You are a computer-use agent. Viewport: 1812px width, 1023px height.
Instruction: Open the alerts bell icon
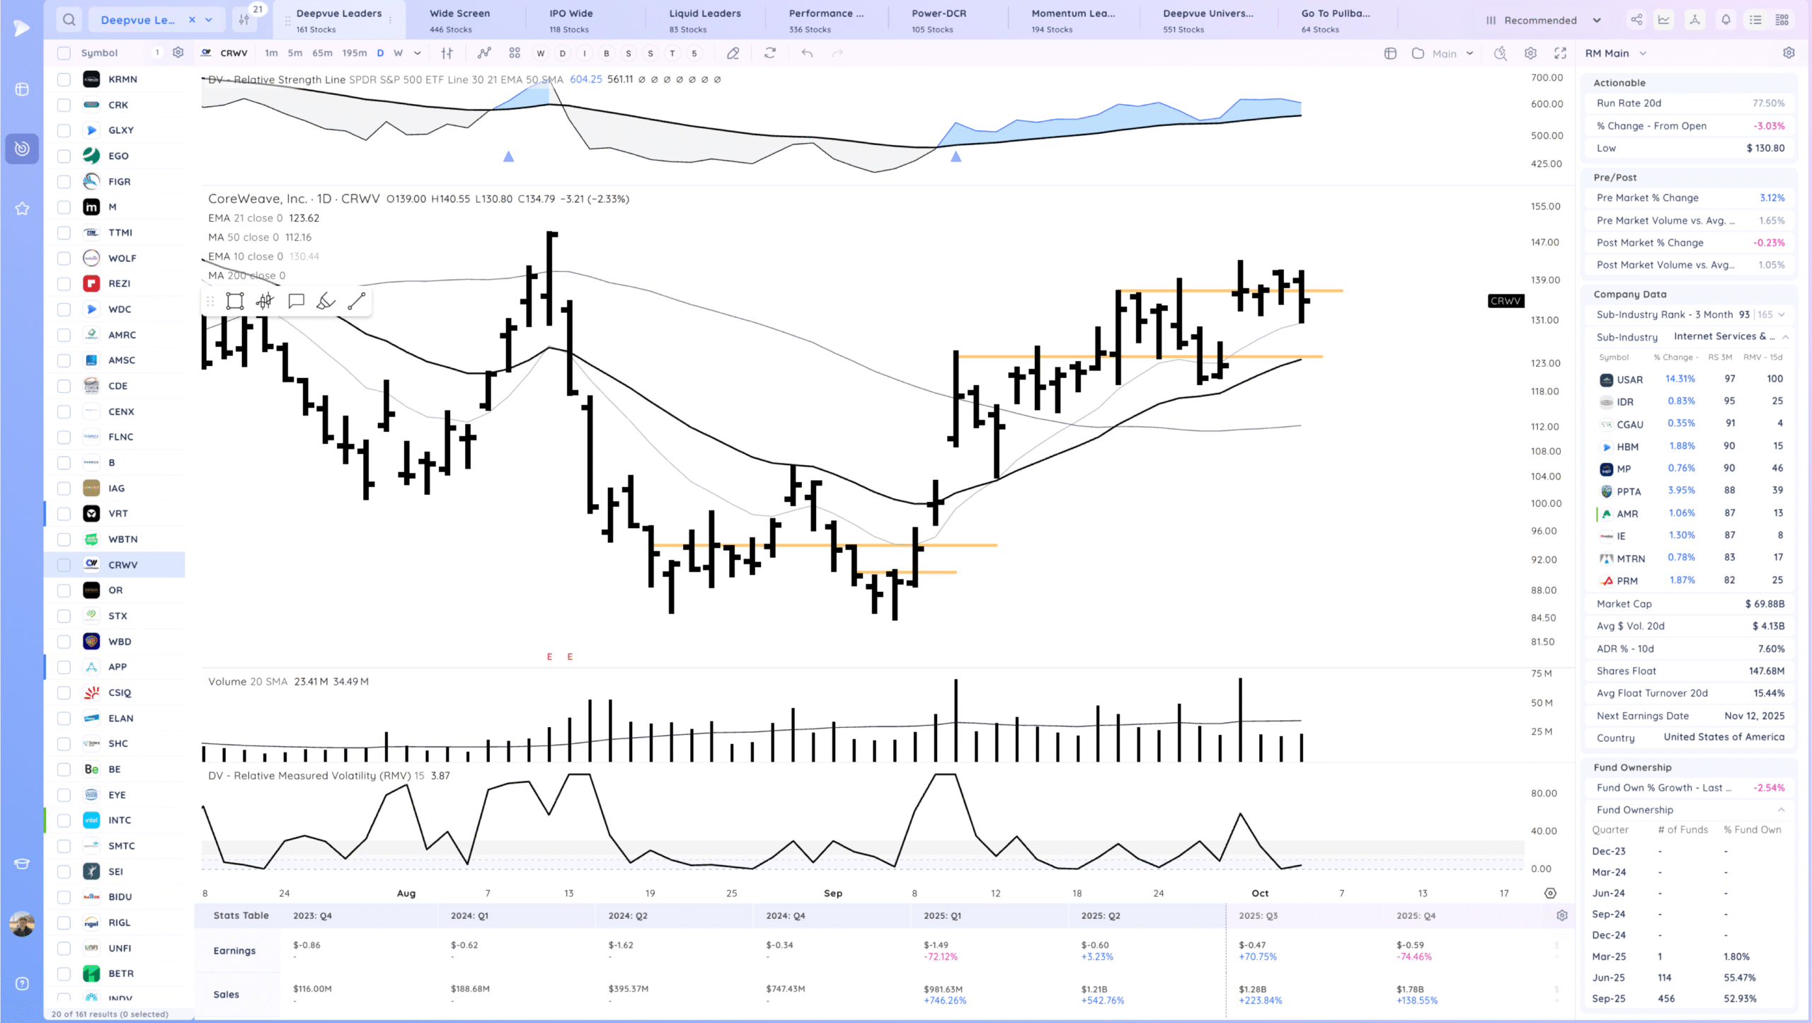pyautogui.click(x=1726, y=20)
